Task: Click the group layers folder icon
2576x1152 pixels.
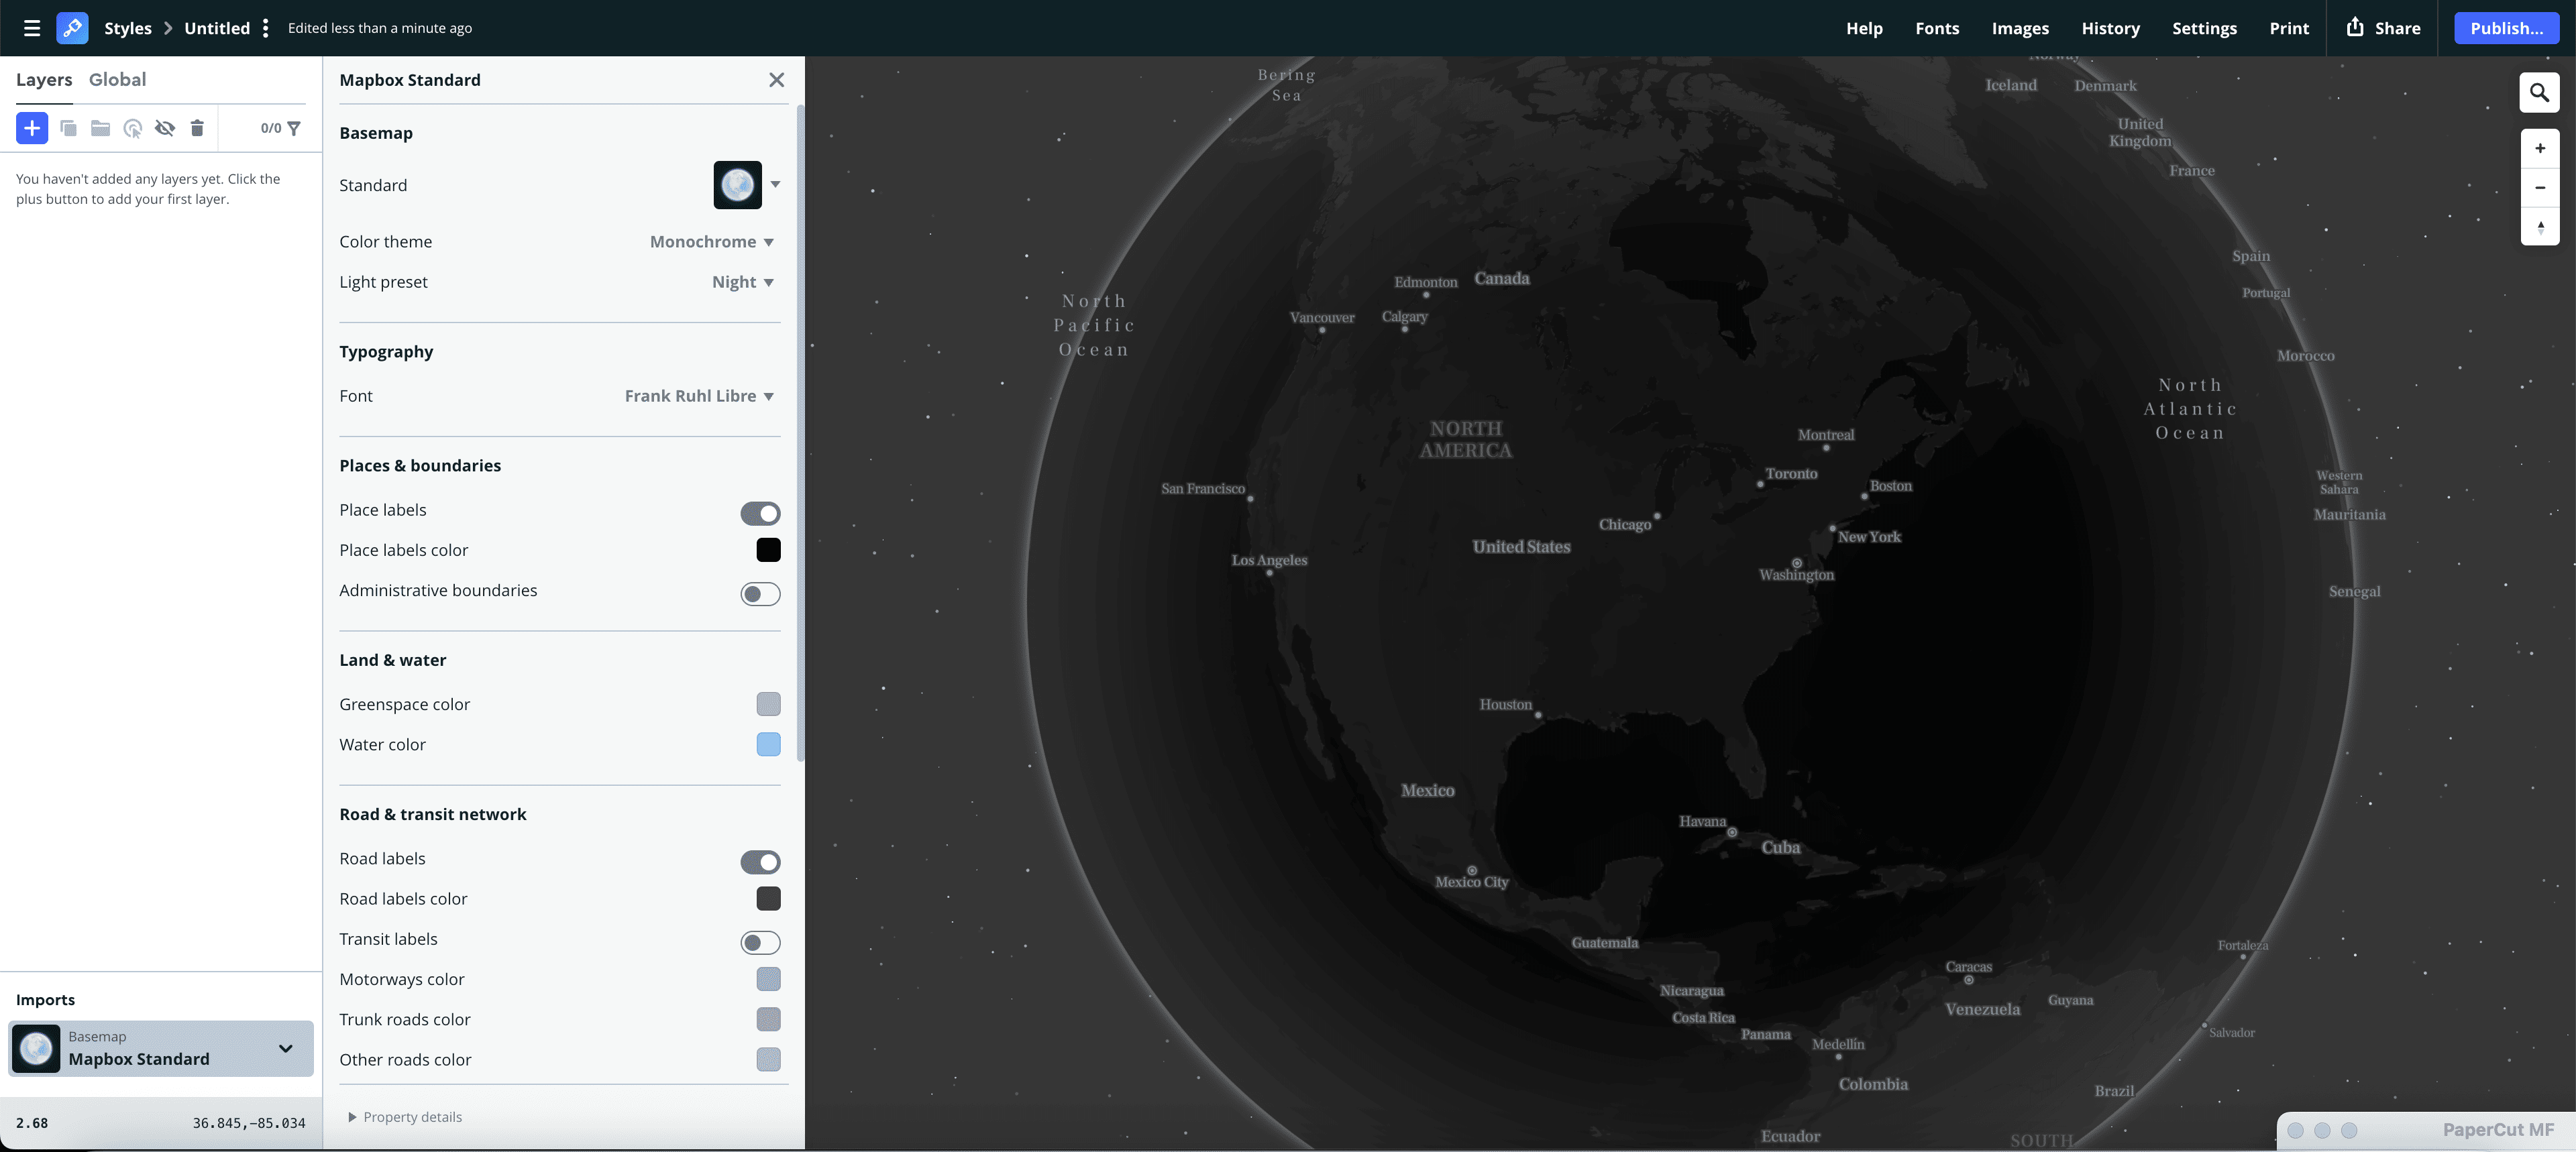Action: click(100, 128)
